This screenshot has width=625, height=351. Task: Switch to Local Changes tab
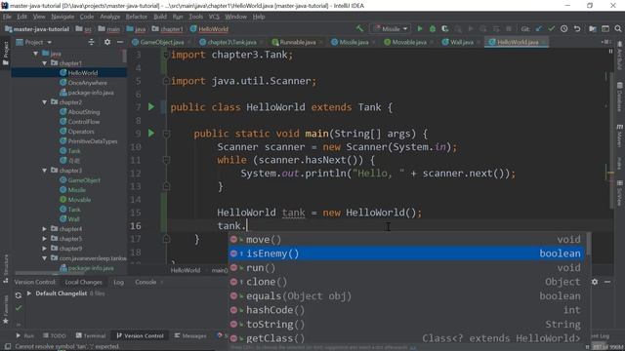pyautogui.click(x=83, y=282)
